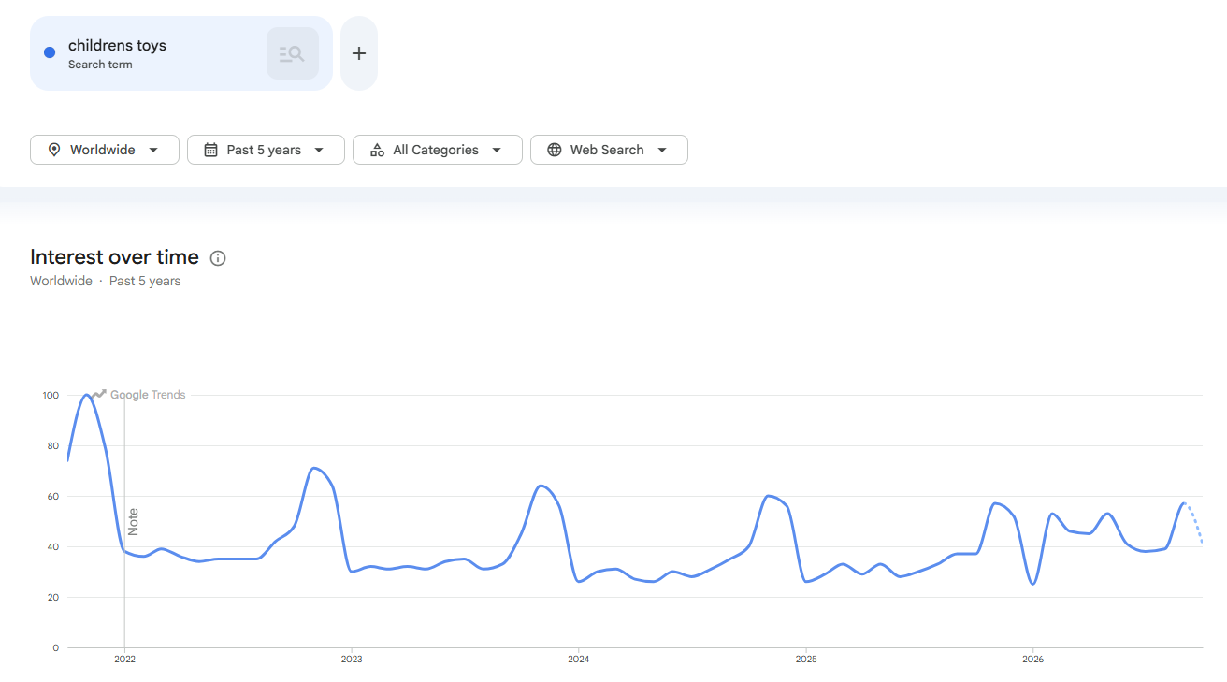Screen dimensions: 1227x682
Task: Open the Worldwide location dropdown
Action: click(x=105, y=150)
